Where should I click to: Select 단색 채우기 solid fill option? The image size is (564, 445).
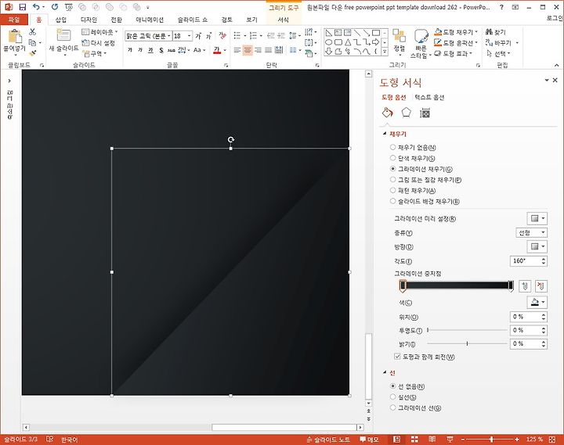point(412,158)
